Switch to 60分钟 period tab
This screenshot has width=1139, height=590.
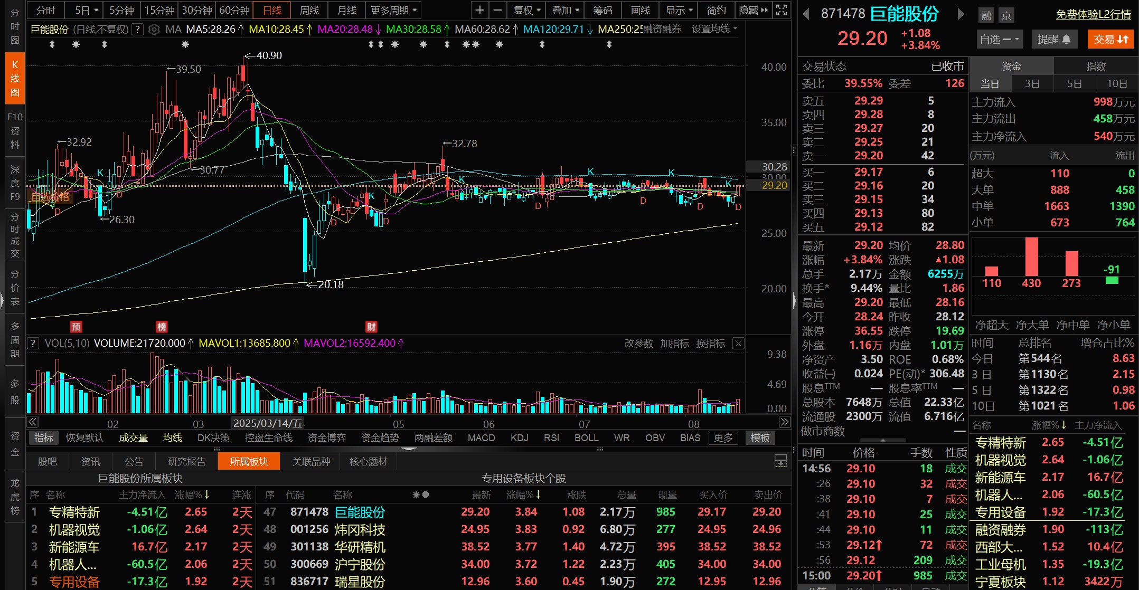pyautogui.click(x=234, y=10)
